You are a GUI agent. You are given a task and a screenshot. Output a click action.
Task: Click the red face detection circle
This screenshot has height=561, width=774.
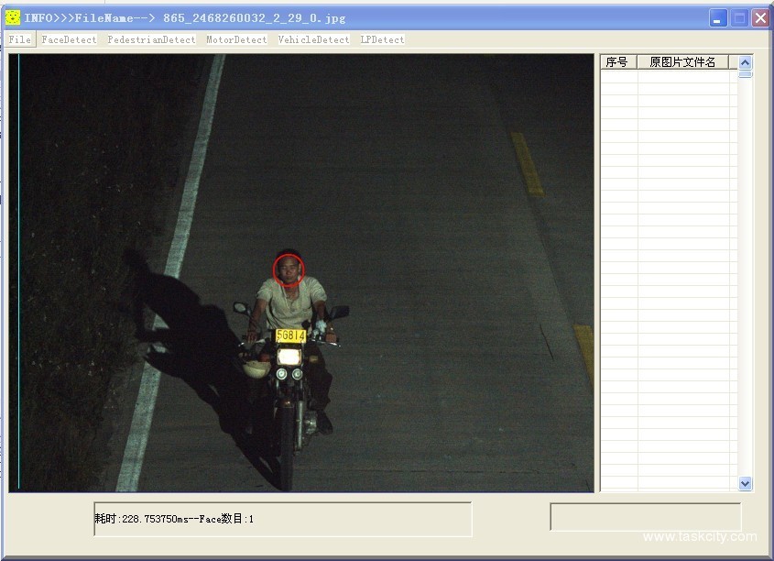pos(289,270)
